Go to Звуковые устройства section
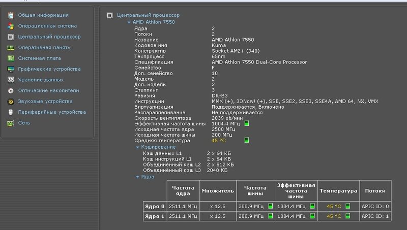The width and height of the screenshot is (407, 230). 45,102
